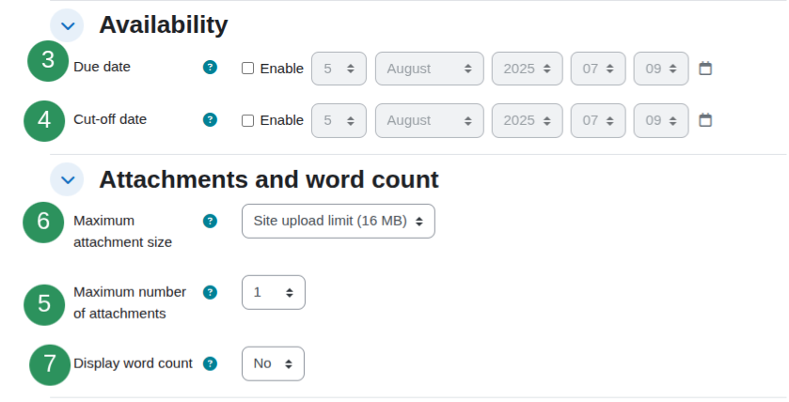This screenshot has height=402, width=789.
Task: Open the Due date month dropdown
Action: pyautogui.click(x=429, y=69)
